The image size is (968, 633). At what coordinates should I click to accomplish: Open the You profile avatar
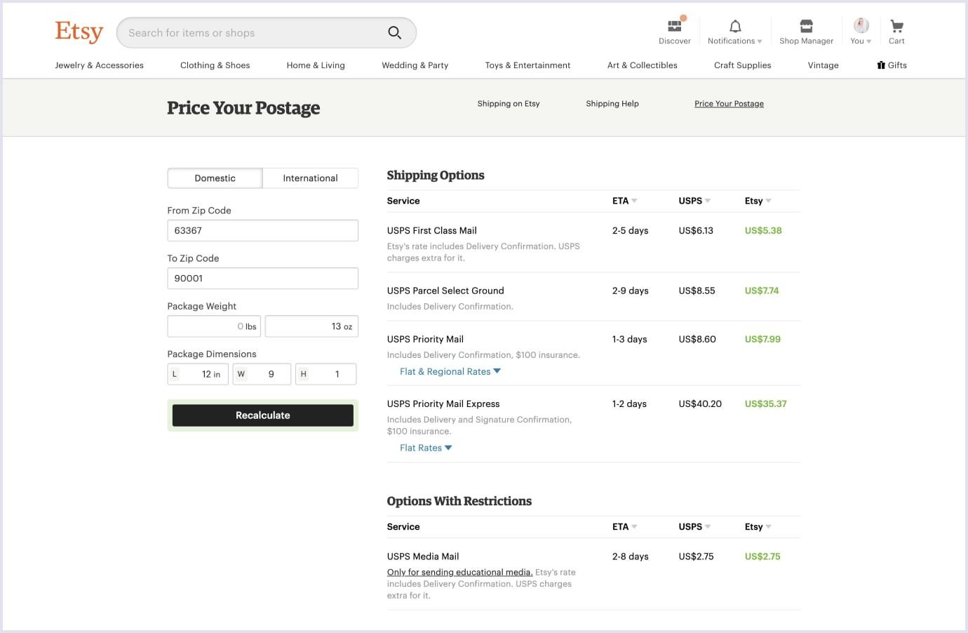click(861, 26)
